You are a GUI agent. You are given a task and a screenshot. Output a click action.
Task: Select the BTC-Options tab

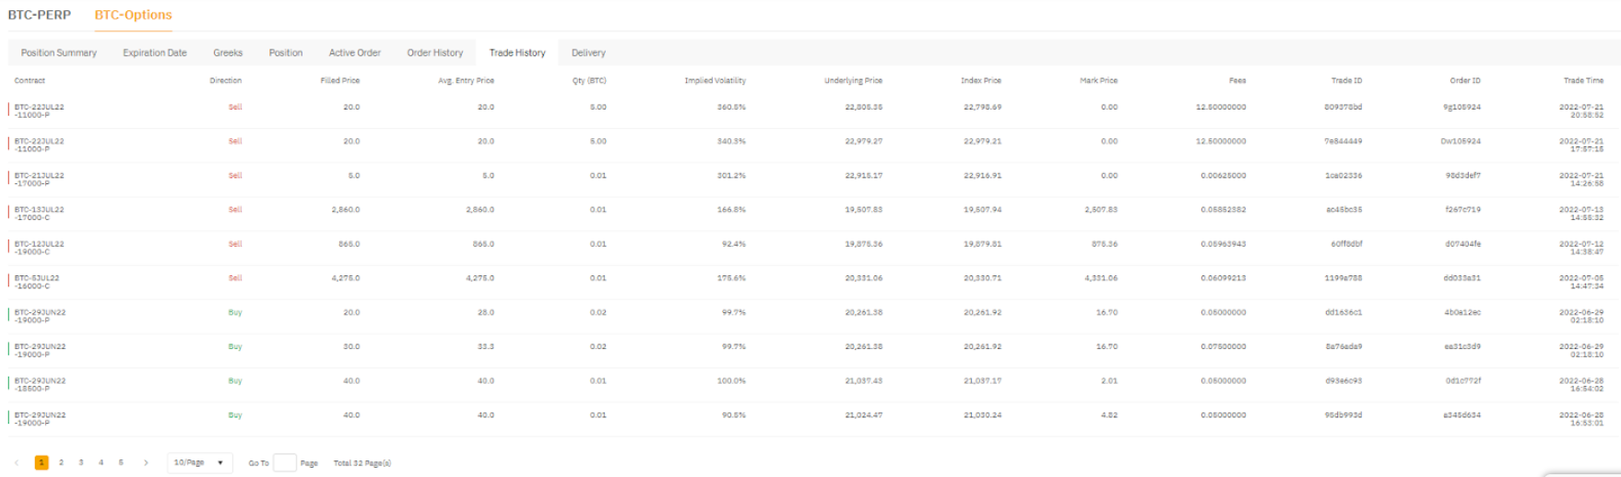pyautogui.click(x=133, y=15)
